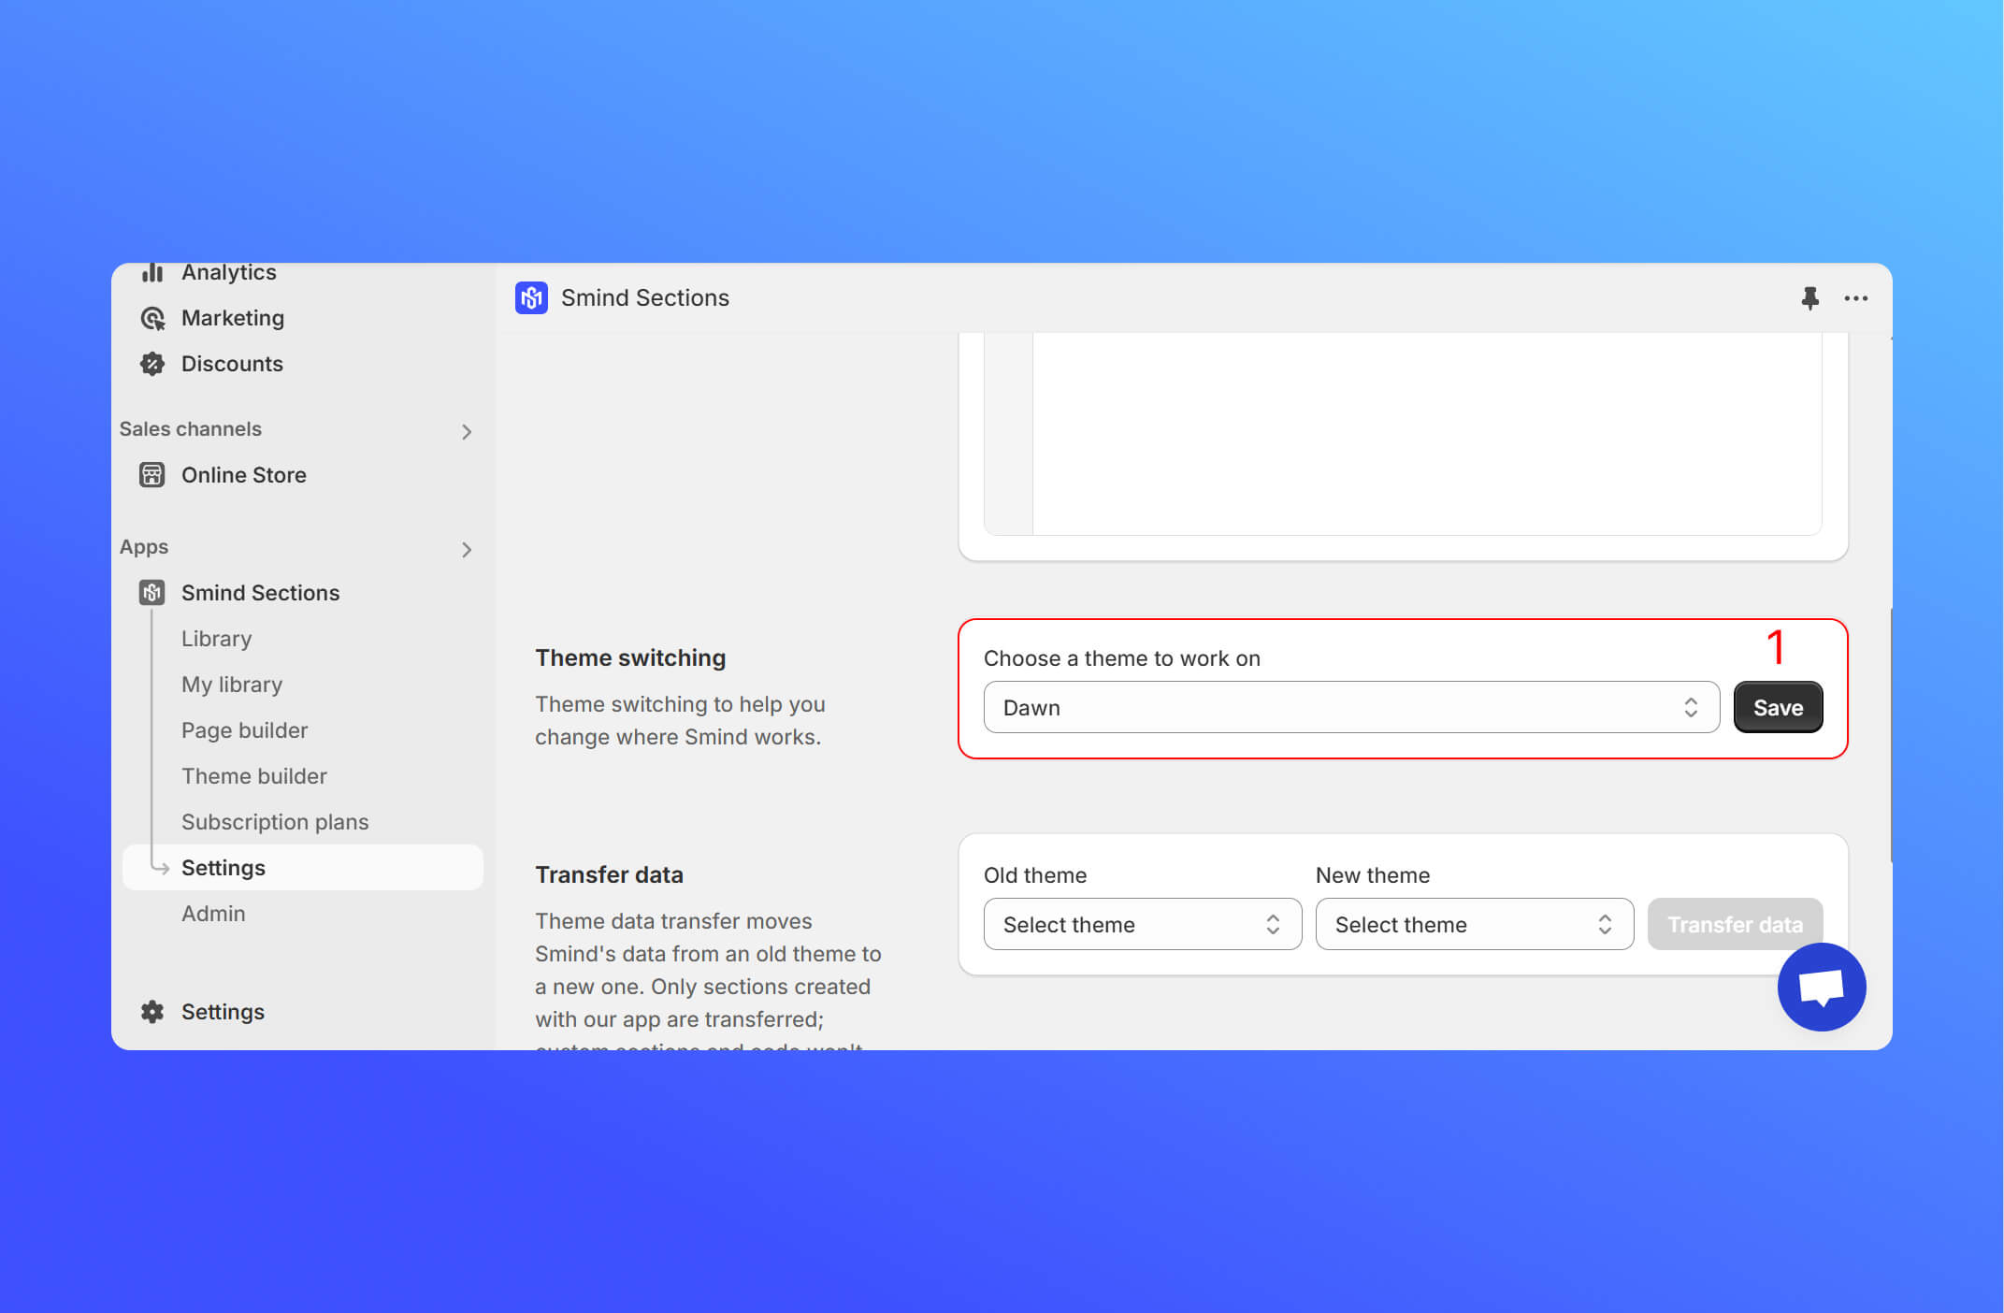
Task: Click the Smind Sections header title
Action: [x=645, y=298]
